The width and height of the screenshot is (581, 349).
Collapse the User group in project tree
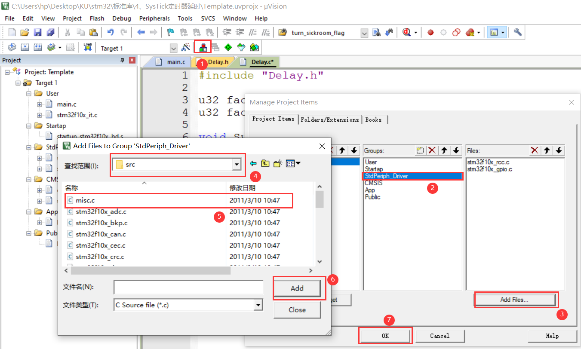tap(29, 93)
